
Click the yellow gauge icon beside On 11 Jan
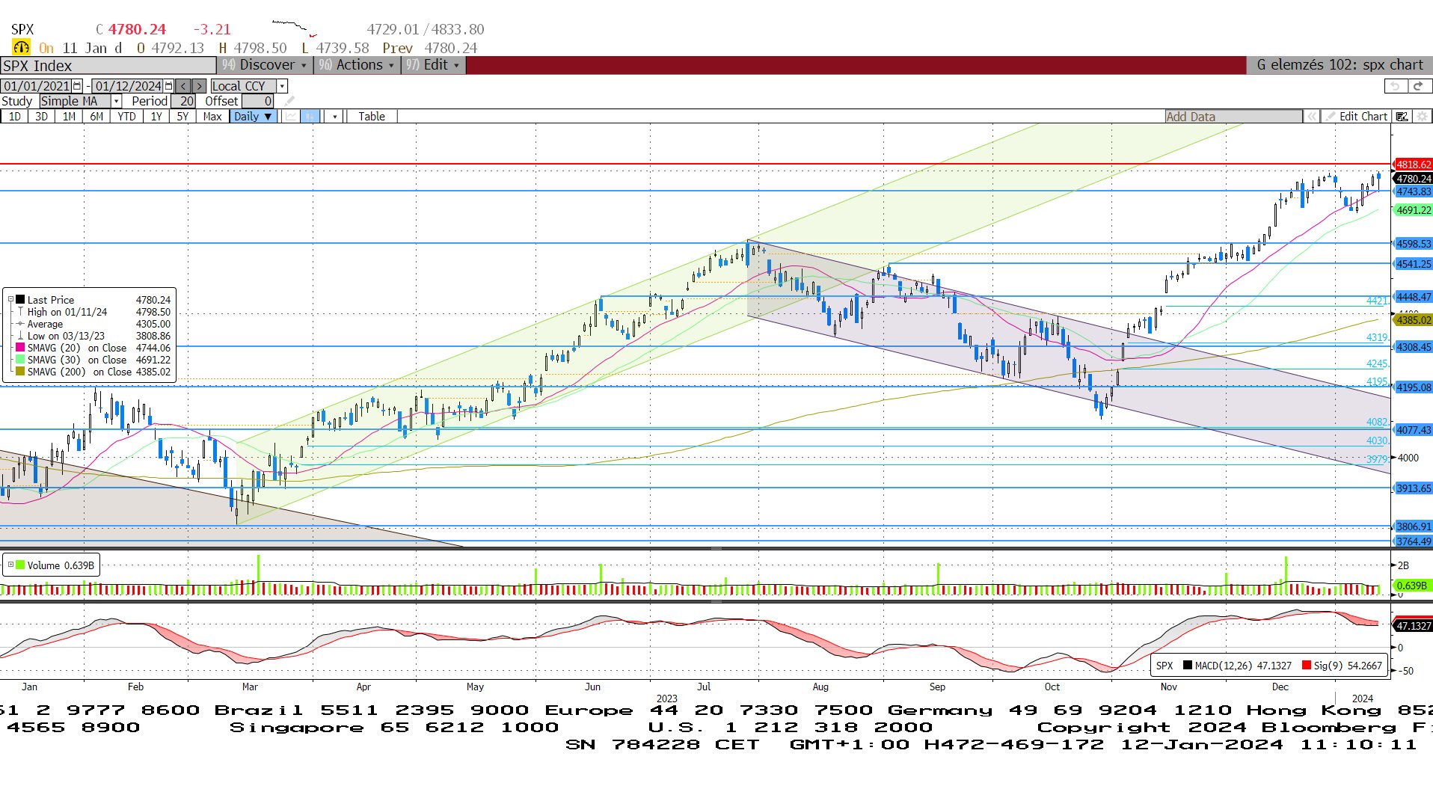point(22,47)
